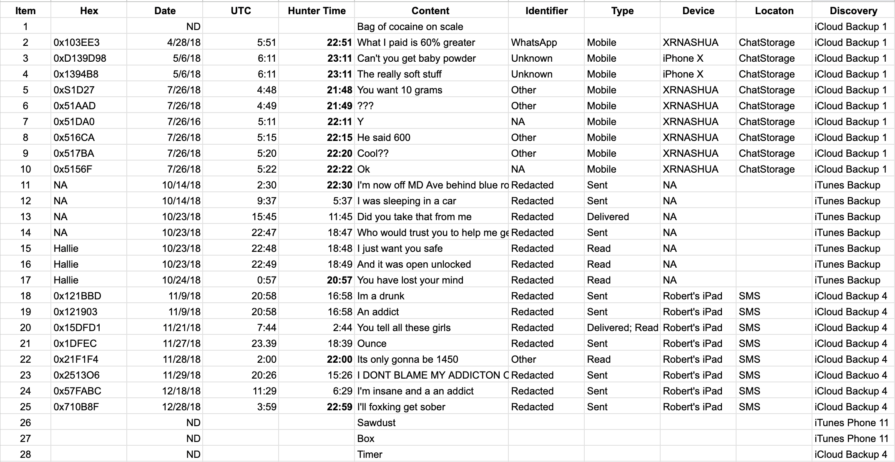Click the WhatsApp identifier cell
Viewport: 895px width, 462px height.
[x=534, y=43]
